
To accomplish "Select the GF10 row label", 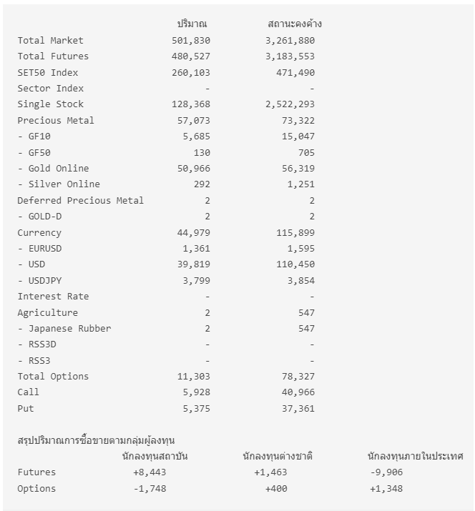I will click(34, 137).
